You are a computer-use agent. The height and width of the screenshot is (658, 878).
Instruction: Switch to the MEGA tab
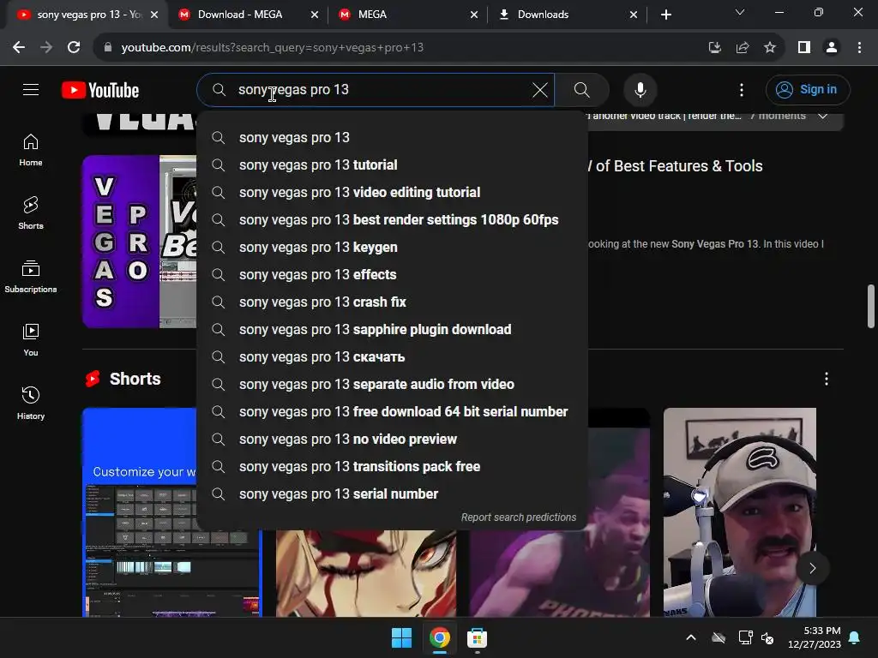click(x=372, y=15)
